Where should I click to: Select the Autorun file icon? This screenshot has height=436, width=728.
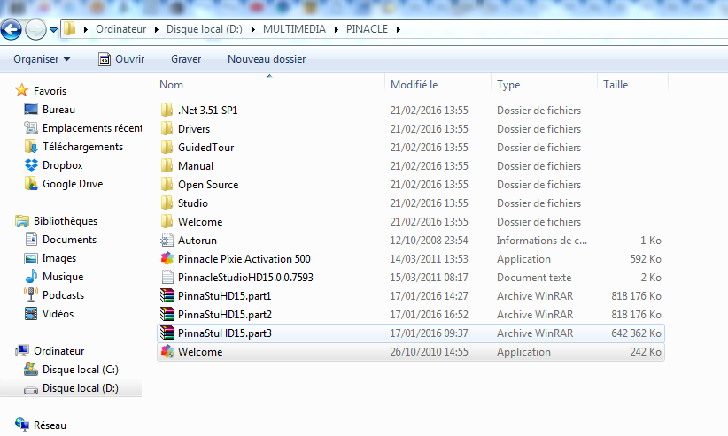point(167,240)
